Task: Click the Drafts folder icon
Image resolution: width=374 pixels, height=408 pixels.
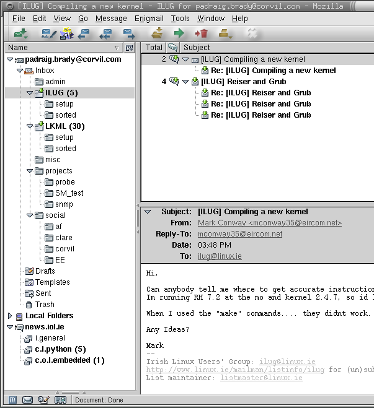Action: pos(29,271)
